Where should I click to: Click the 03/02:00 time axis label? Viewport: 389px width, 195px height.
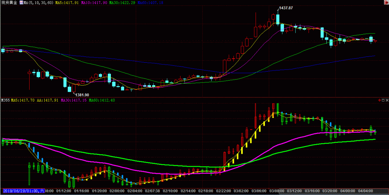point(241,191)
